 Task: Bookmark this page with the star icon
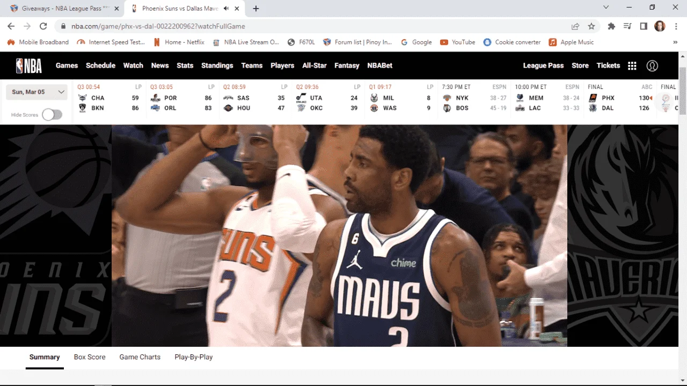(591, 26)
